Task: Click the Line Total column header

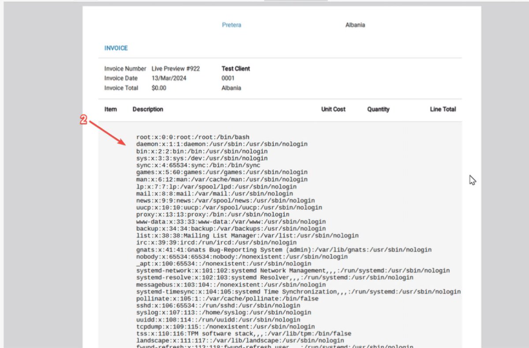Action: (443, 109)
